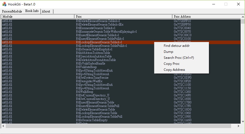Screen dimensions: 245x134
Task: Click the Proc Address column header
Action: tap(207, 17)
